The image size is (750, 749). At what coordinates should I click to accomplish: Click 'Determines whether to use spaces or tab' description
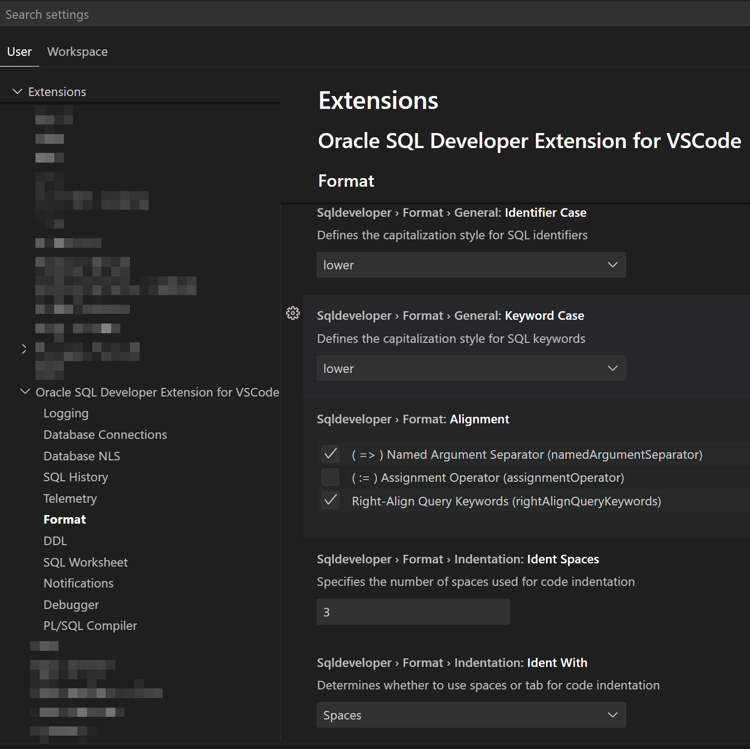(488, 685)
